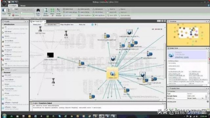
Task: Click the Clear All icon in ribbon
Action: (9, 12)
